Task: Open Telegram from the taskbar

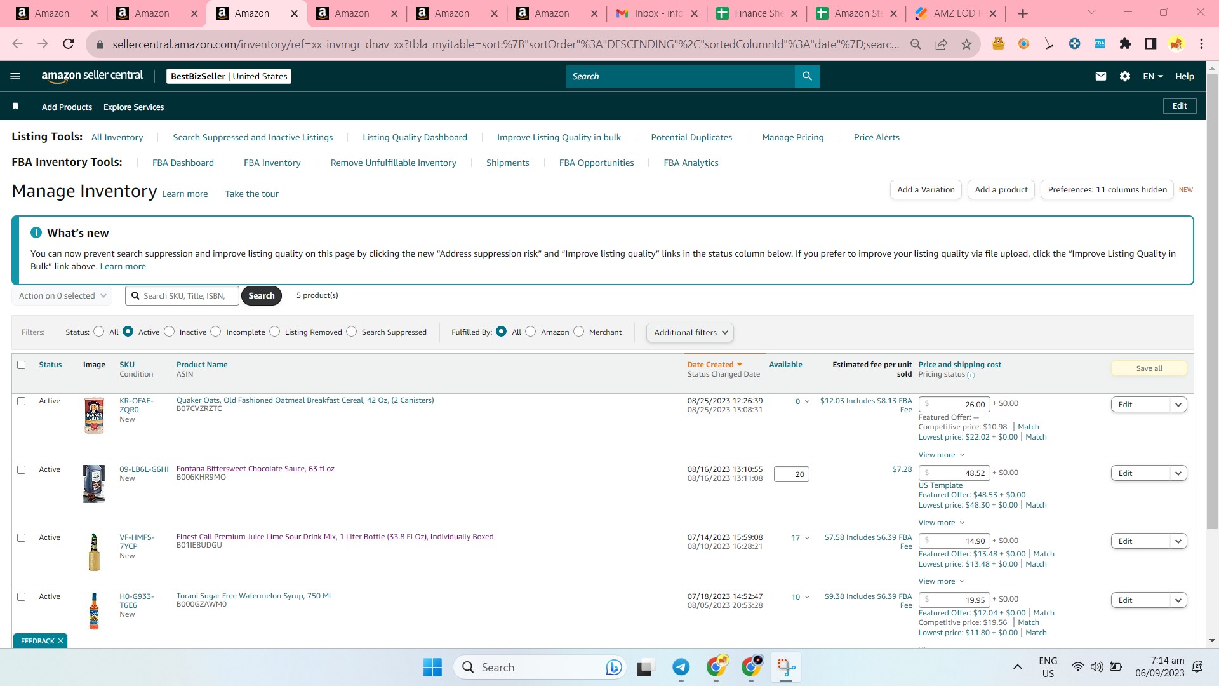Action: pyautogui.click(x=681, y=668)
